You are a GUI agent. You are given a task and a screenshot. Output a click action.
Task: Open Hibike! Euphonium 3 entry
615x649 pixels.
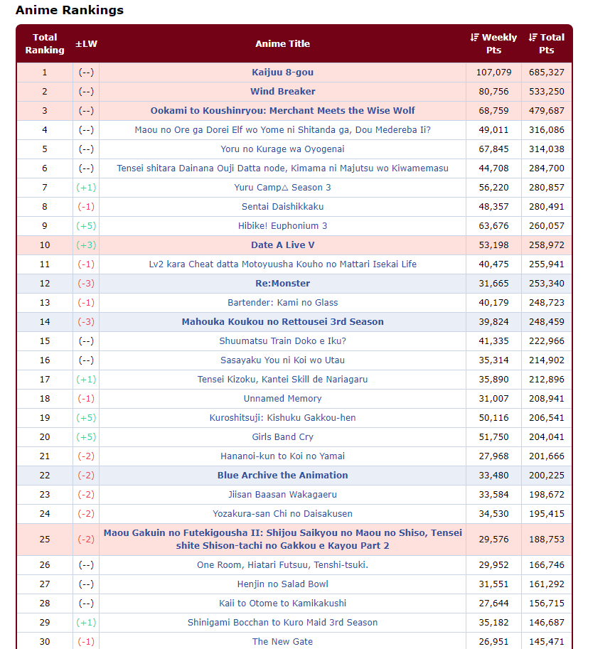pos(283,226)
